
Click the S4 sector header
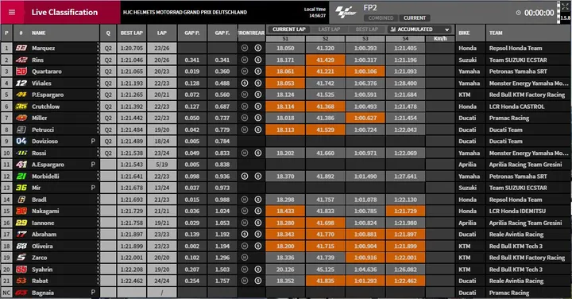[405, 39]
